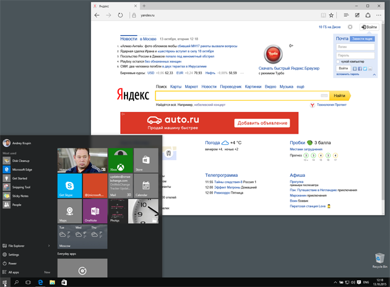Open the Moscow weather live tile
Image resolution: width=390 pixels, height=287 pixels.
[x=82, y=236]
